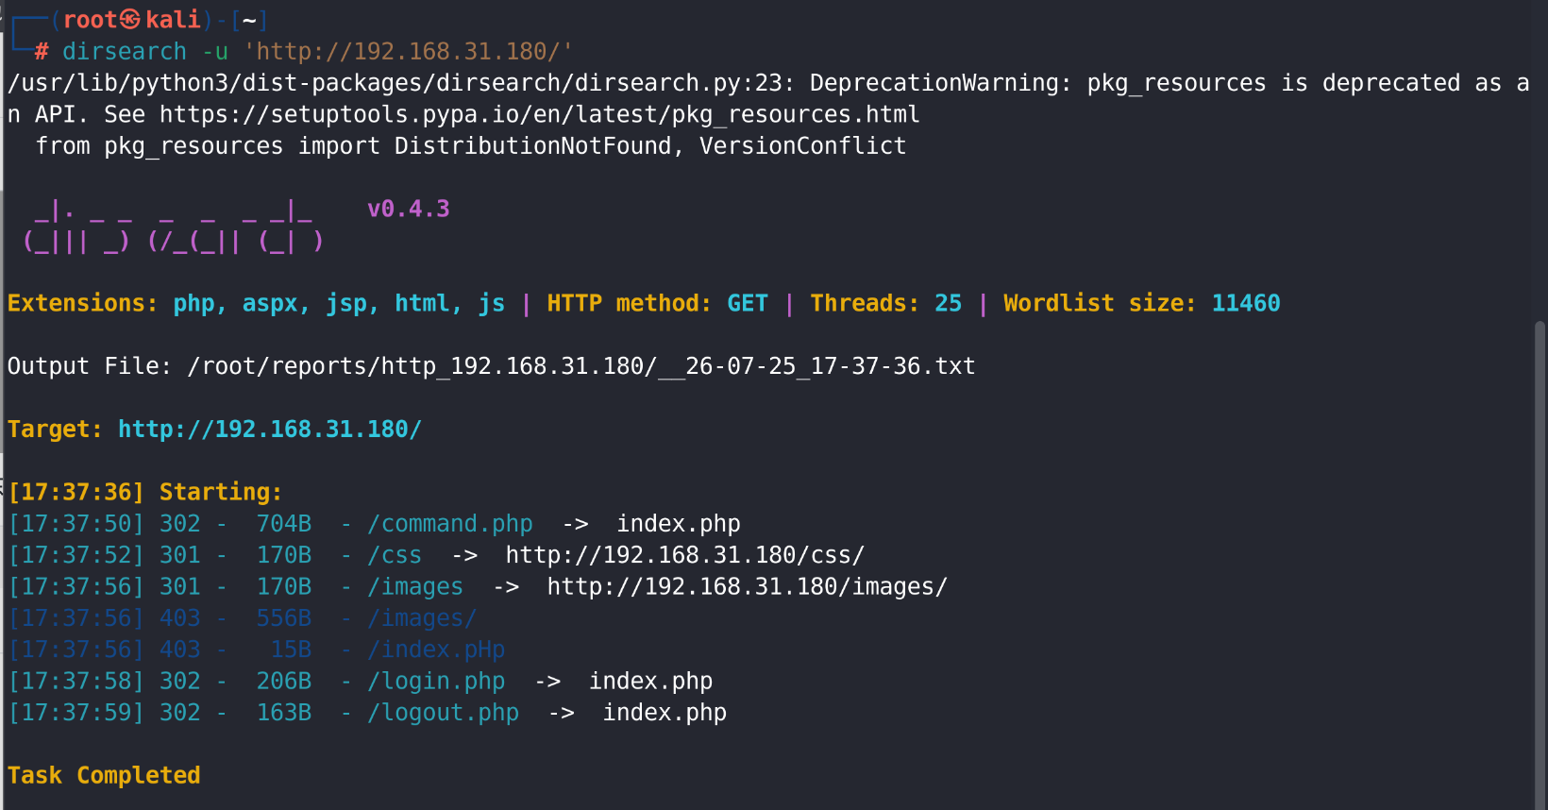Click the dimmed /index.pHp 403 entry
The width and height of the screenshot is (1548, 810).
[436, 650]
